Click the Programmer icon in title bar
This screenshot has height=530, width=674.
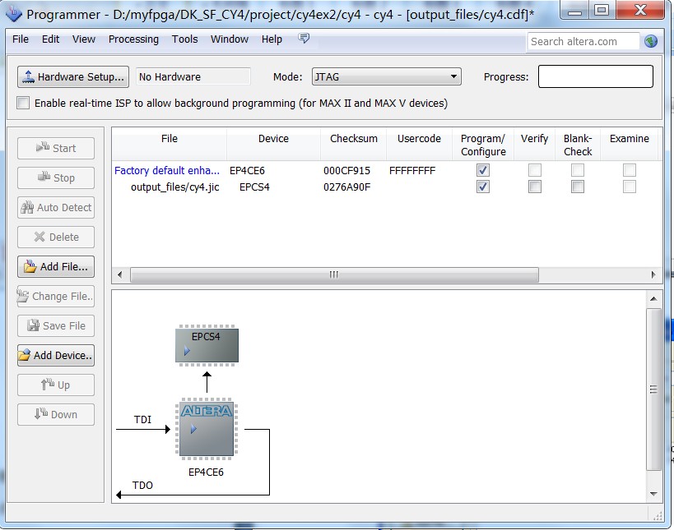[14, 14]
